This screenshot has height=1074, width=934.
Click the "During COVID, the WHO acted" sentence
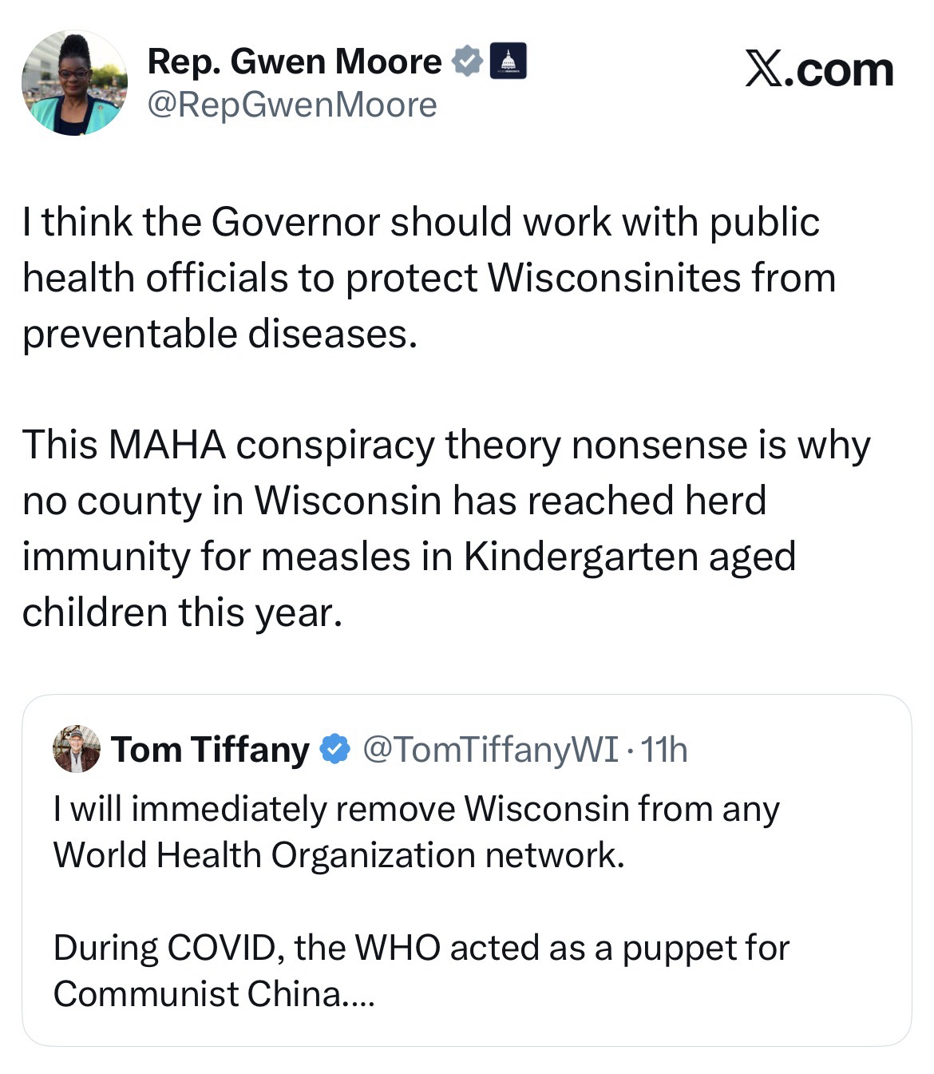click(421, 949)
